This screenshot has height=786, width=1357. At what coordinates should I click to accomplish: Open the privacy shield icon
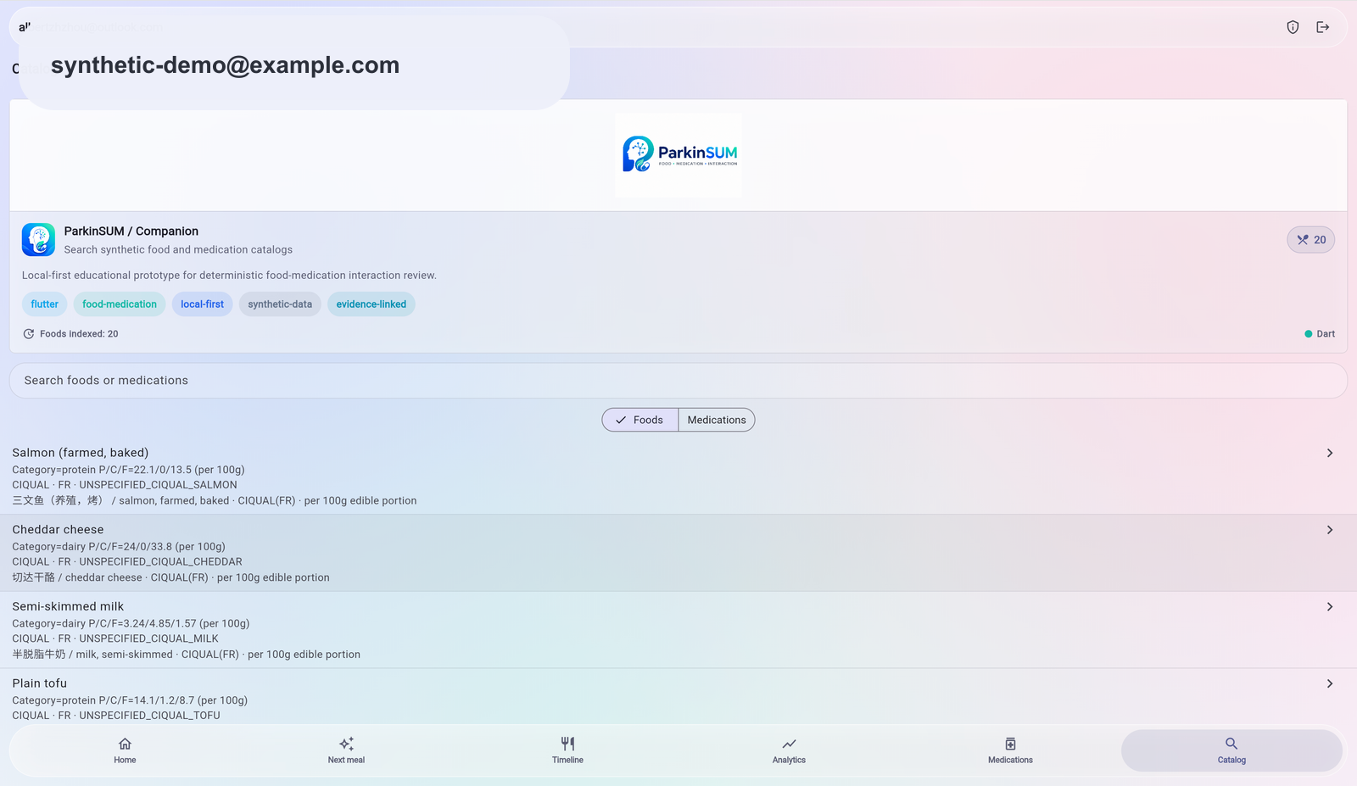pyautogui.click(x=1293, y=27)
